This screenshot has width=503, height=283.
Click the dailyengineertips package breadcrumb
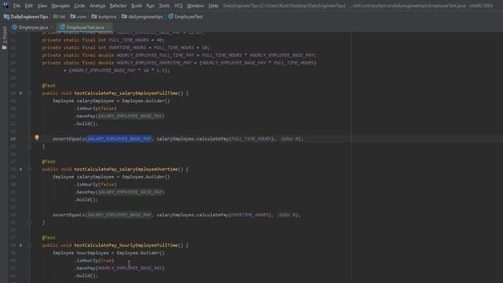click(x=142, y=17)
